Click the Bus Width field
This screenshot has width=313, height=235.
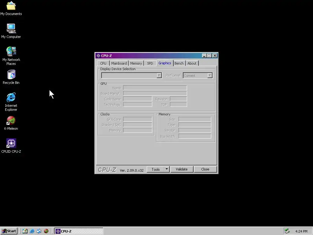195,136
